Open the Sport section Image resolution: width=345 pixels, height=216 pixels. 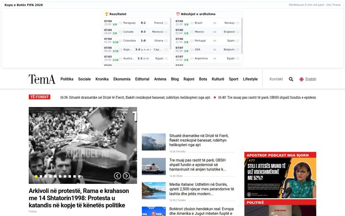[x=233, y=79]
